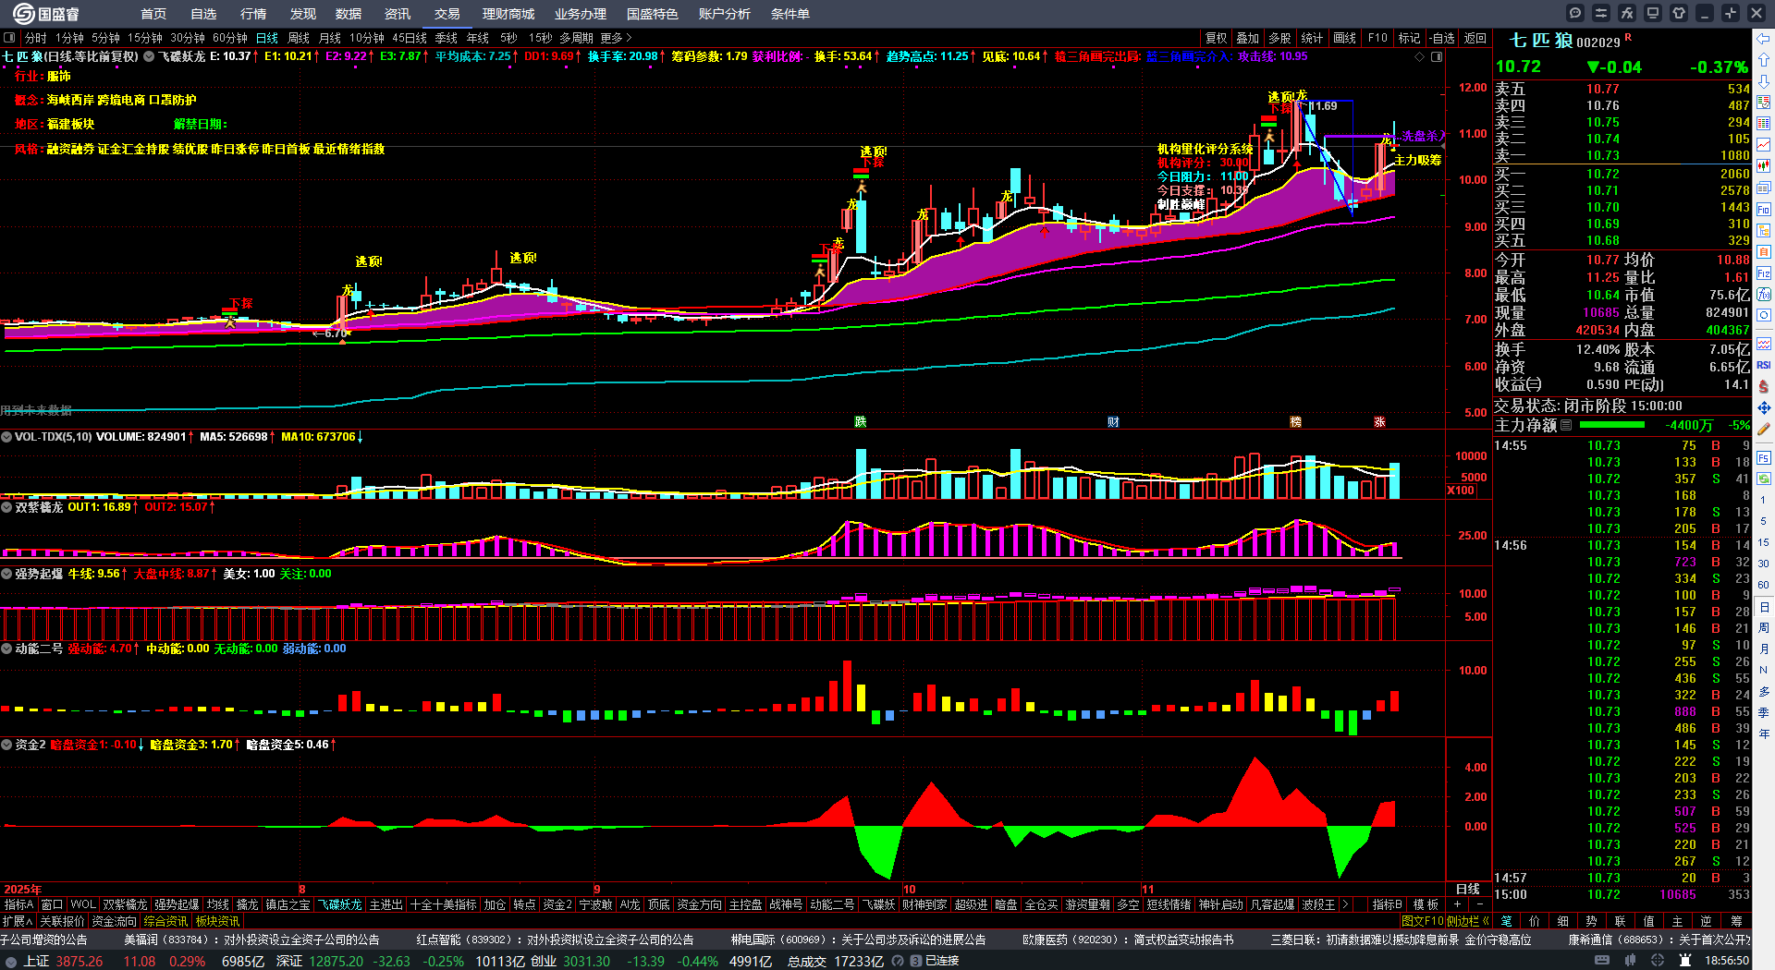Viewport: 1775px width, 970px height.
Task: Click the keyboard icon in the status bar
Action: 1602,961
